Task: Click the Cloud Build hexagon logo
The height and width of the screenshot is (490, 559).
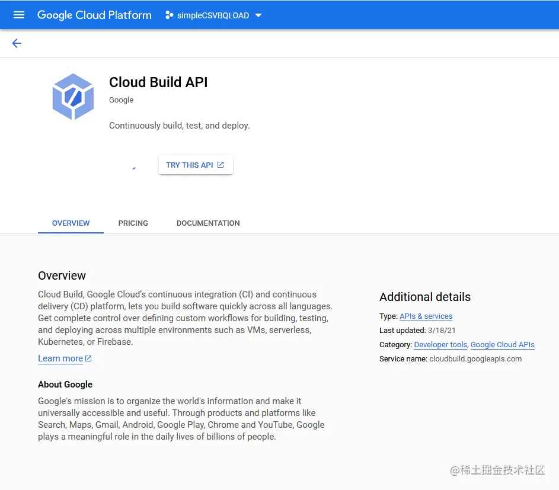Action: (x=73, y=97)
